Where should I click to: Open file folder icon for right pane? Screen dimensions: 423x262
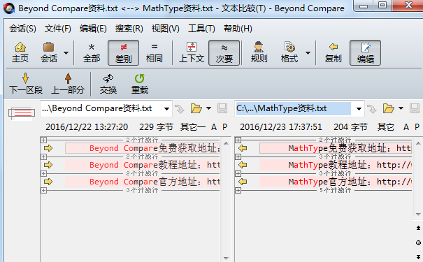point(389,108)
